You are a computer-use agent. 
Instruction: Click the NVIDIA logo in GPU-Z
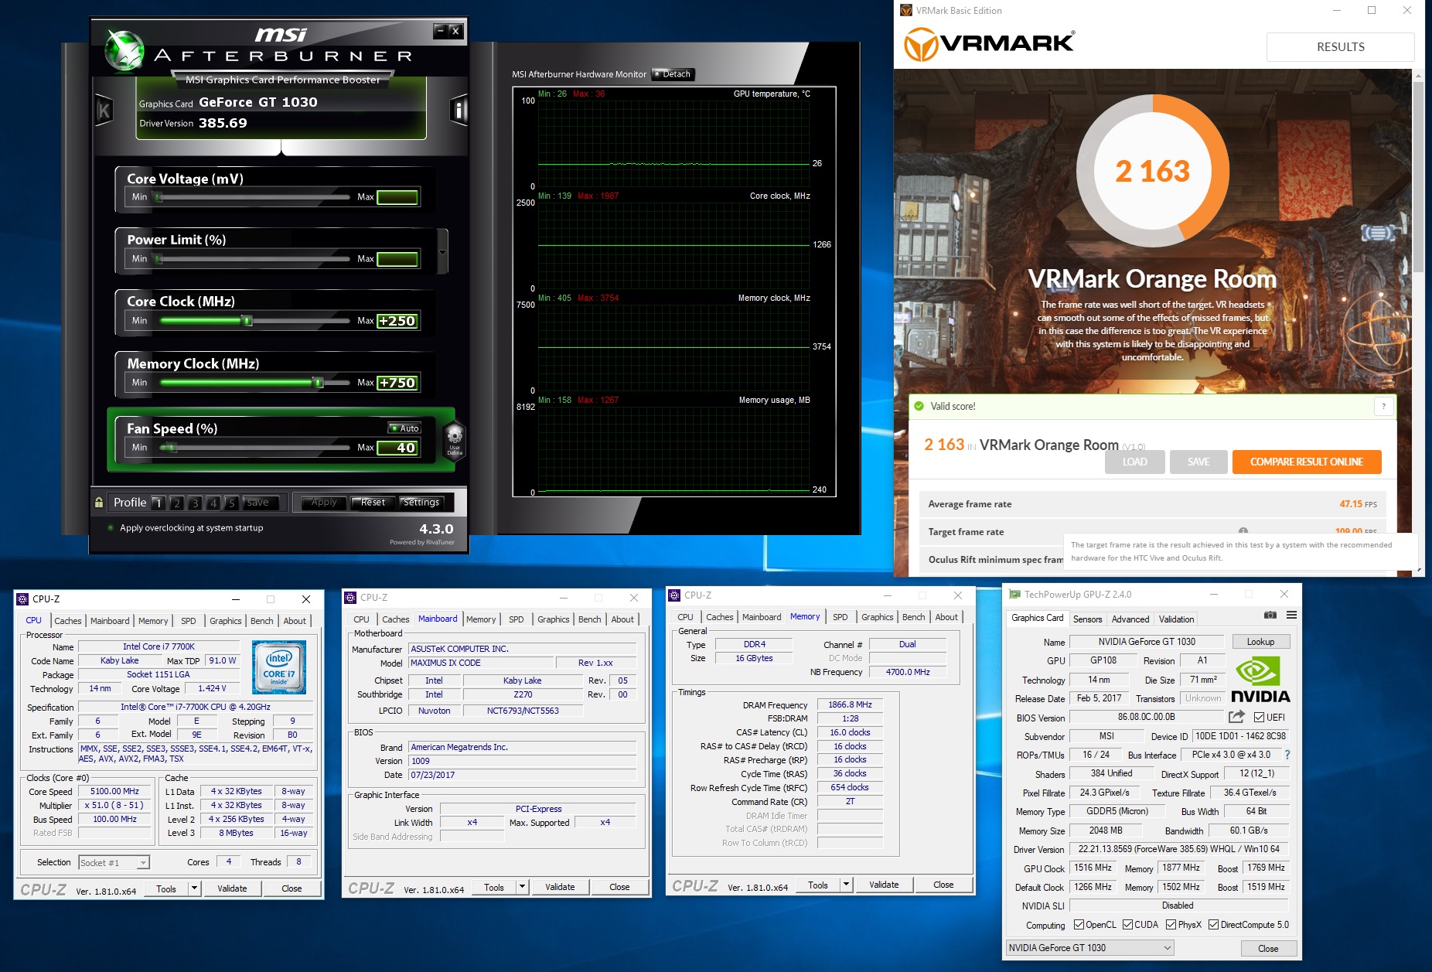tap(1260, 680)
